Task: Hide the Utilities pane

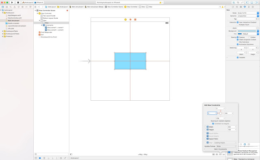Action: (x=256, y=2)
